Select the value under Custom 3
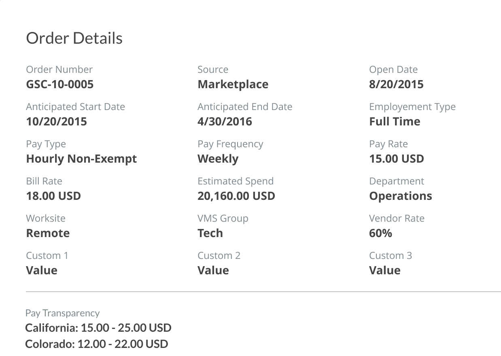Screen dimensions: 501x356 pyautogui.click(x=385, y=270)
